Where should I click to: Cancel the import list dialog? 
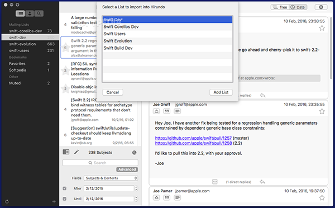click(113, 92)
